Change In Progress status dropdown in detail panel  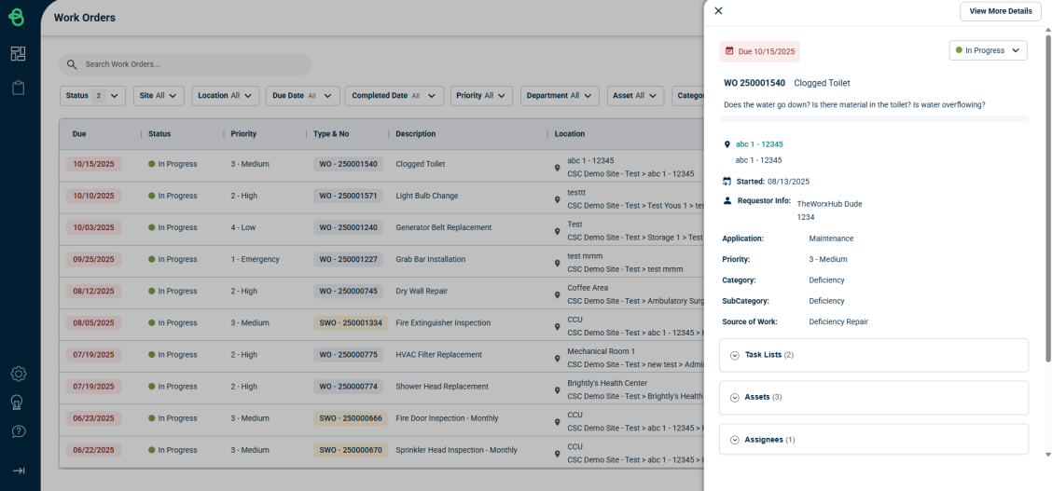(x=988, y=50)
